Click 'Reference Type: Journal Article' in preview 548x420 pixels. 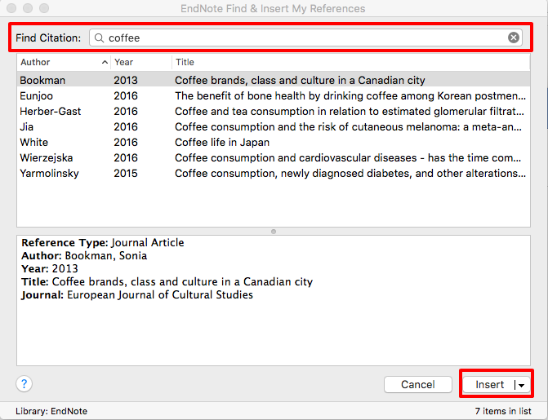(x=103, y=243)
